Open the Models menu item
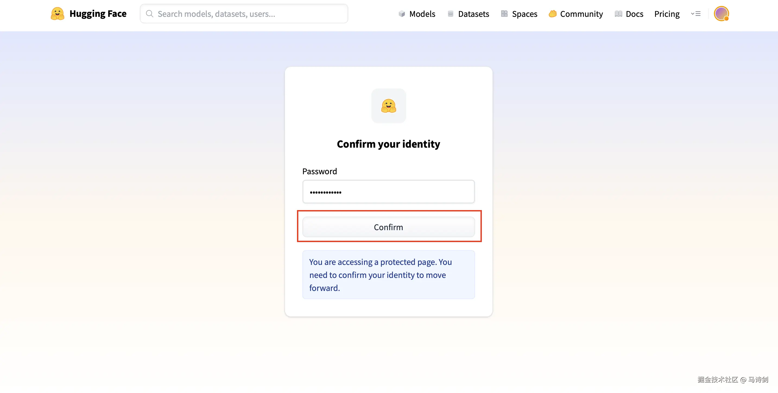778x393 pixels. (x=422, y=14)
